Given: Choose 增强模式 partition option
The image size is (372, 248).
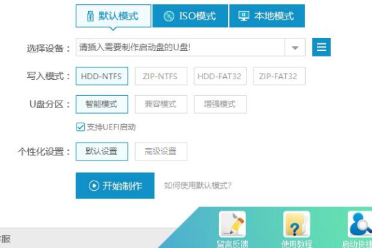Looking at the screenshot, I should 220,104.
